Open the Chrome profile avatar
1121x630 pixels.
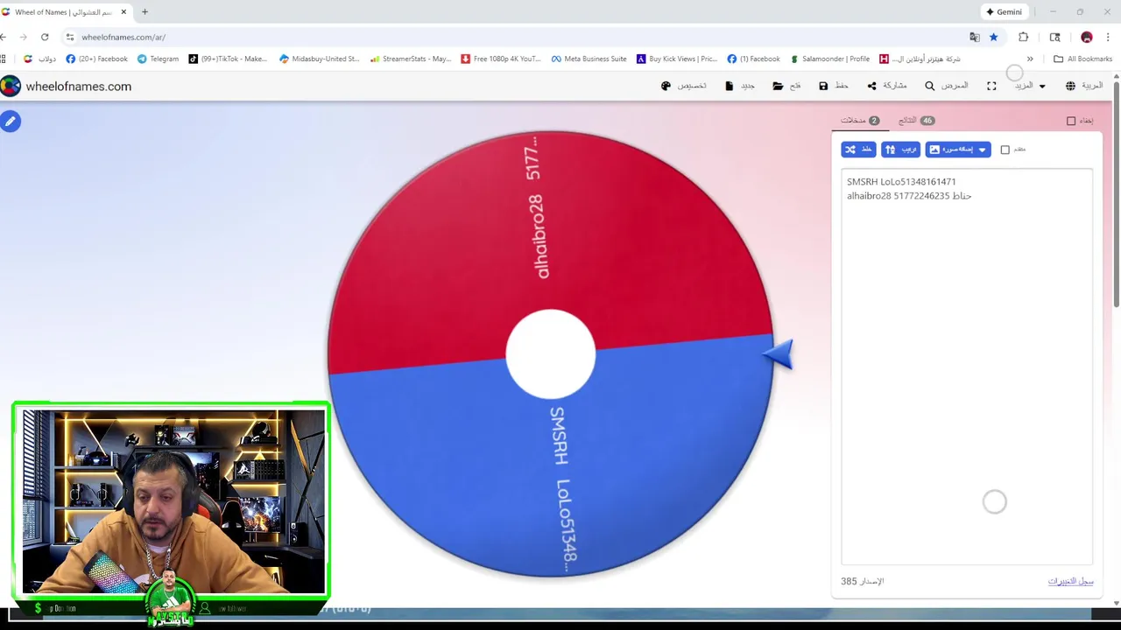(x=1087, y=37)
